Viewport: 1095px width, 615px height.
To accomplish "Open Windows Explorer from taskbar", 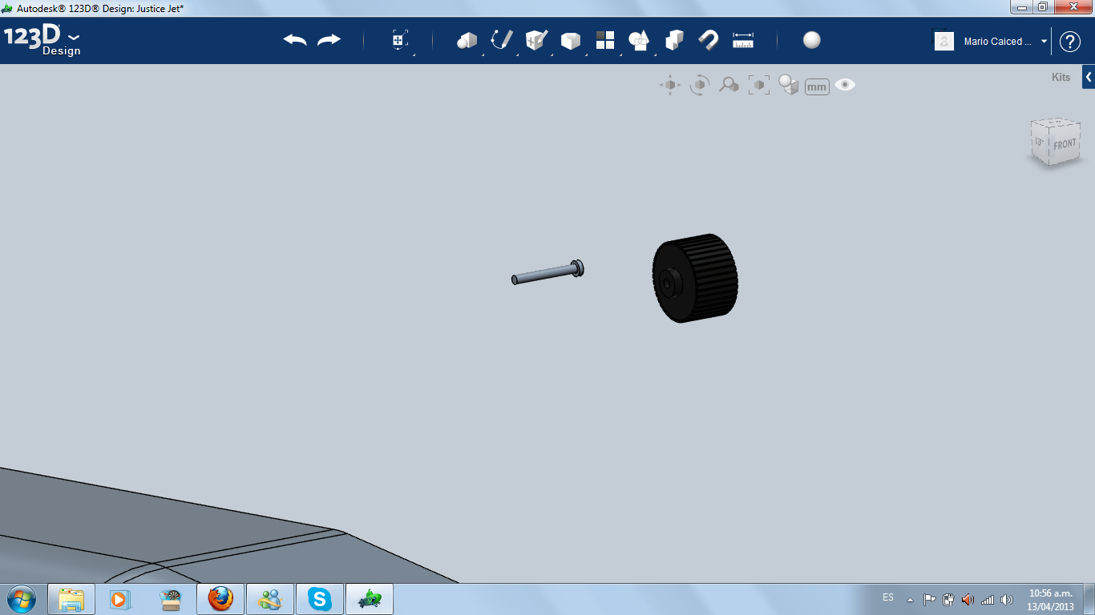I will click(71, 599).
